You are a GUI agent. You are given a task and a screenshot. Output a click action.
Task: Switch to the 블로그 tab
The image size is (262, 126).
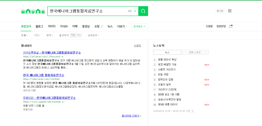pyautogui.click(x=39, y=26)
